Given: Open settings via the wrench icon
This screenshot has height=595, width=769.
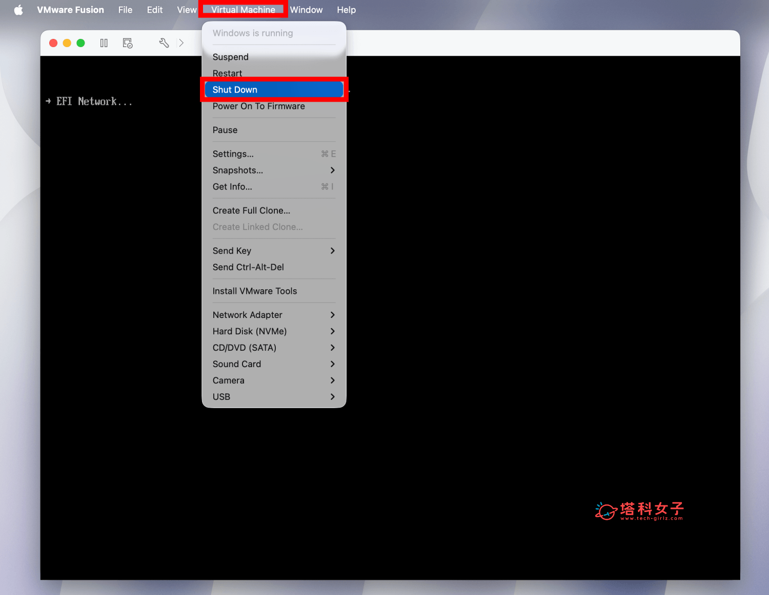Looking at the screenshot, I should [164, 43].
